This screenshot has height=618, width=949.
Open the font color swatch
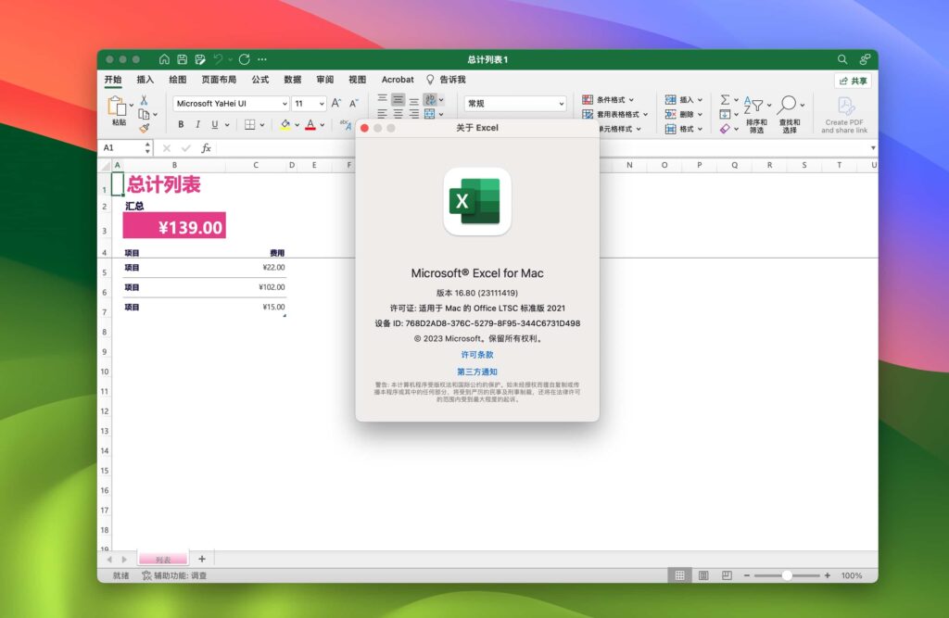point(310,124)
